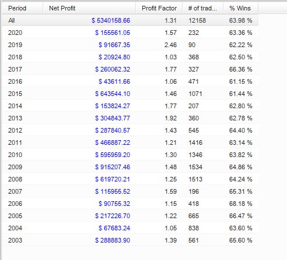The height and width of the screenshot is (260, 287).
Task: Click the Profit Factor column header
Action: (x=159, y=8)
